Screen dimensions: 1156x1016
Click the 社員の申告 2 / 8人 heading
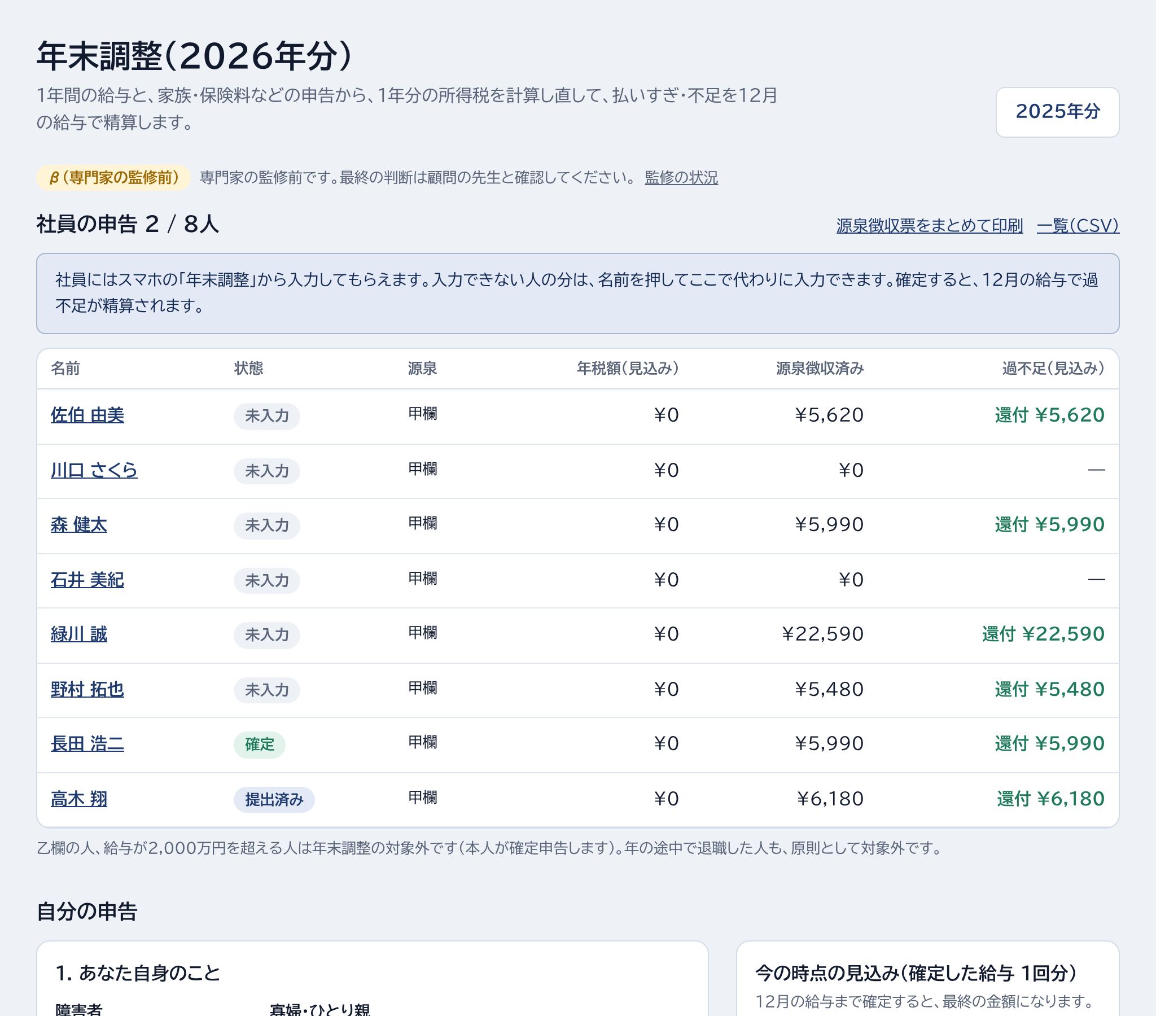[128, 224]
